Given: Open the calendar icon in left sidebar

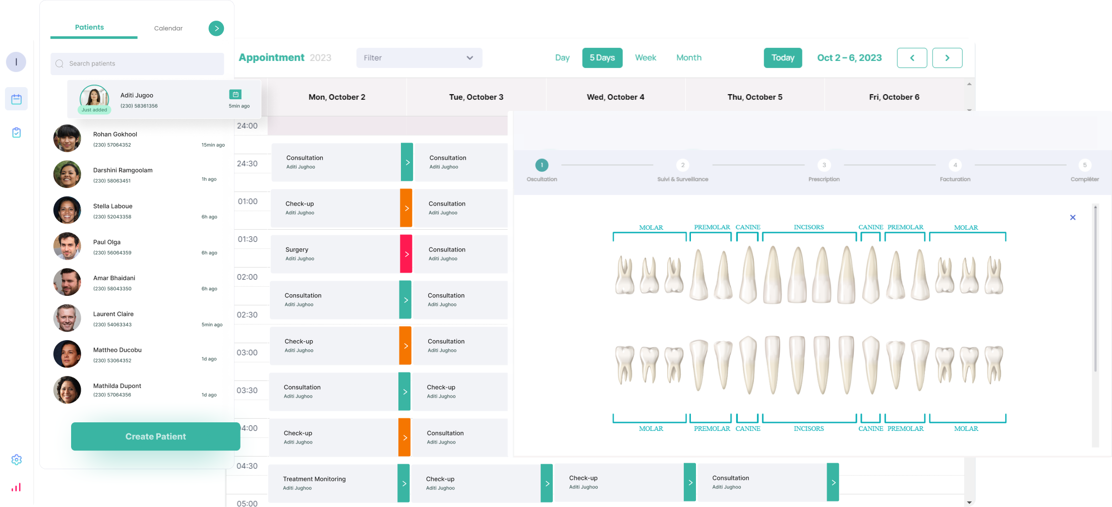Looking at the screenshot, I should coord(16,99).
